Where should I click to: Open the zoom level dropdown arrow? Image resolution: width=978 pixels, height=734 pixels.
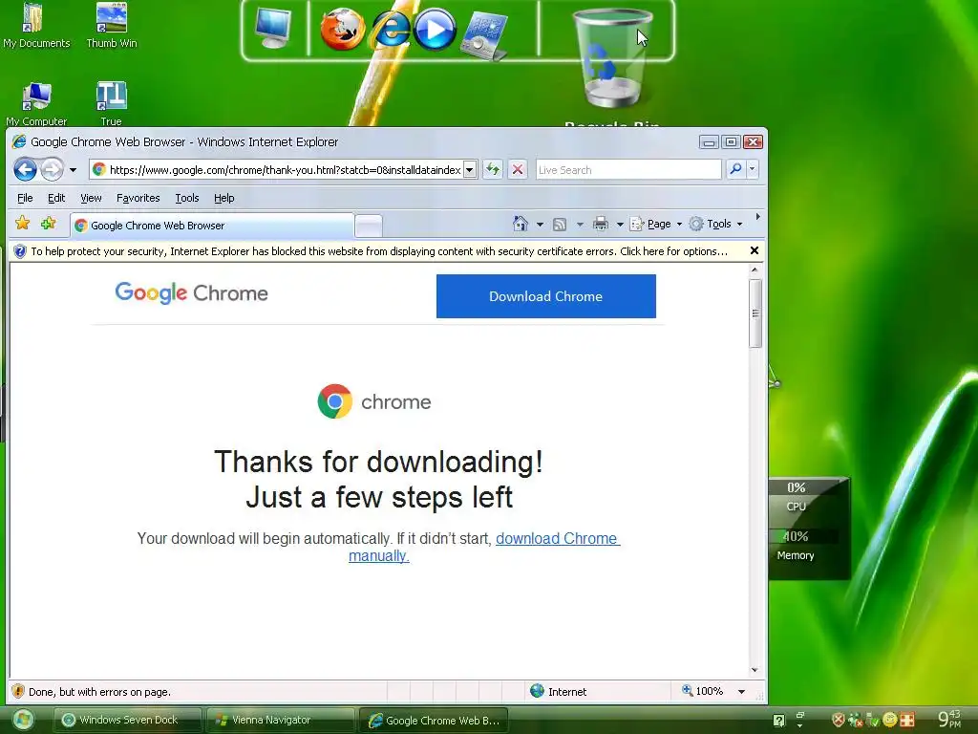(x=741, y=692)
